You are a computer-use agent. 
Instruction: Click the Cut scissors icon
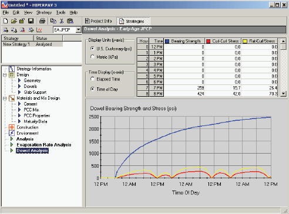coord(62,21)
